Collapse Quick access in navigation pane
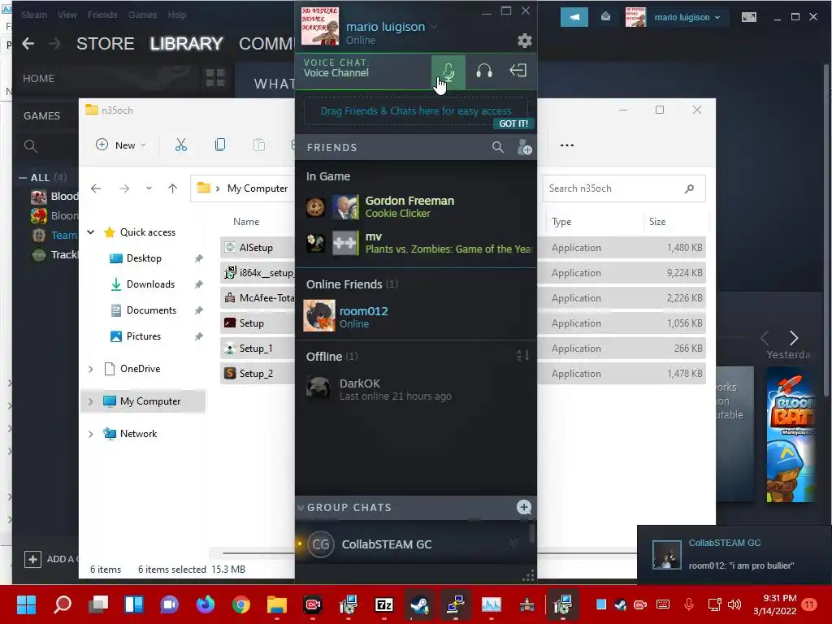Viewport: 832px width, 624px height. click(x=91, y=232)
